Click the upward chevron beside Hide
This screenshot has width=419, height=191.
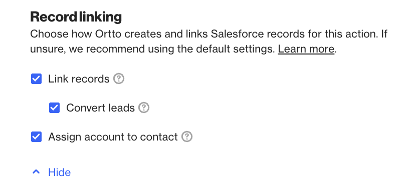tap(36, 172)
